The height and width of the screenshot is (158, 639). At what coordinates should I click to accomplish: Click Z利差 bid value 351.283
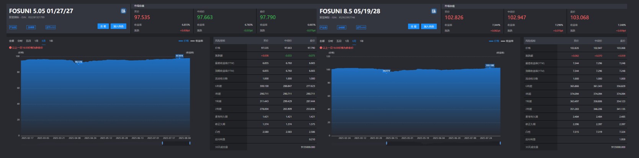[574, 109]
